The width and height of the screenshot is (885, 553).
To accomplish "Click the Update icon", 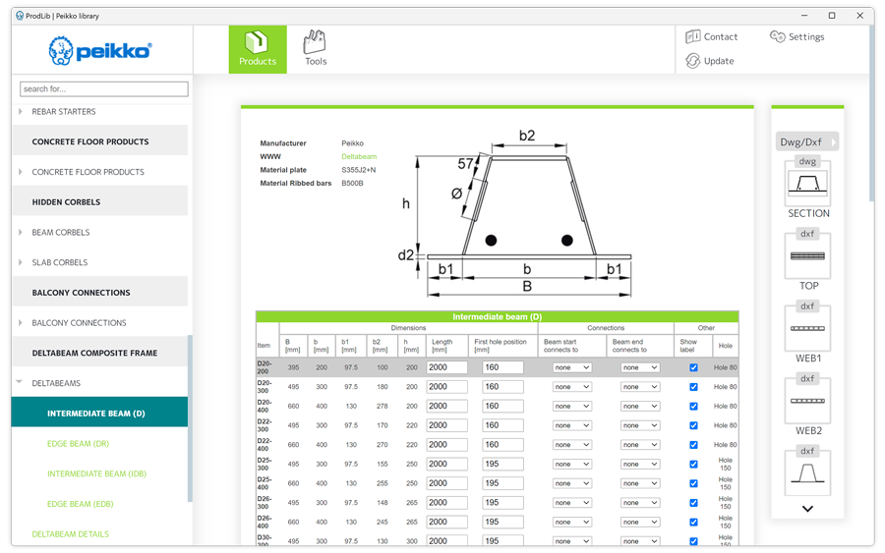I will tap(693, 61).
